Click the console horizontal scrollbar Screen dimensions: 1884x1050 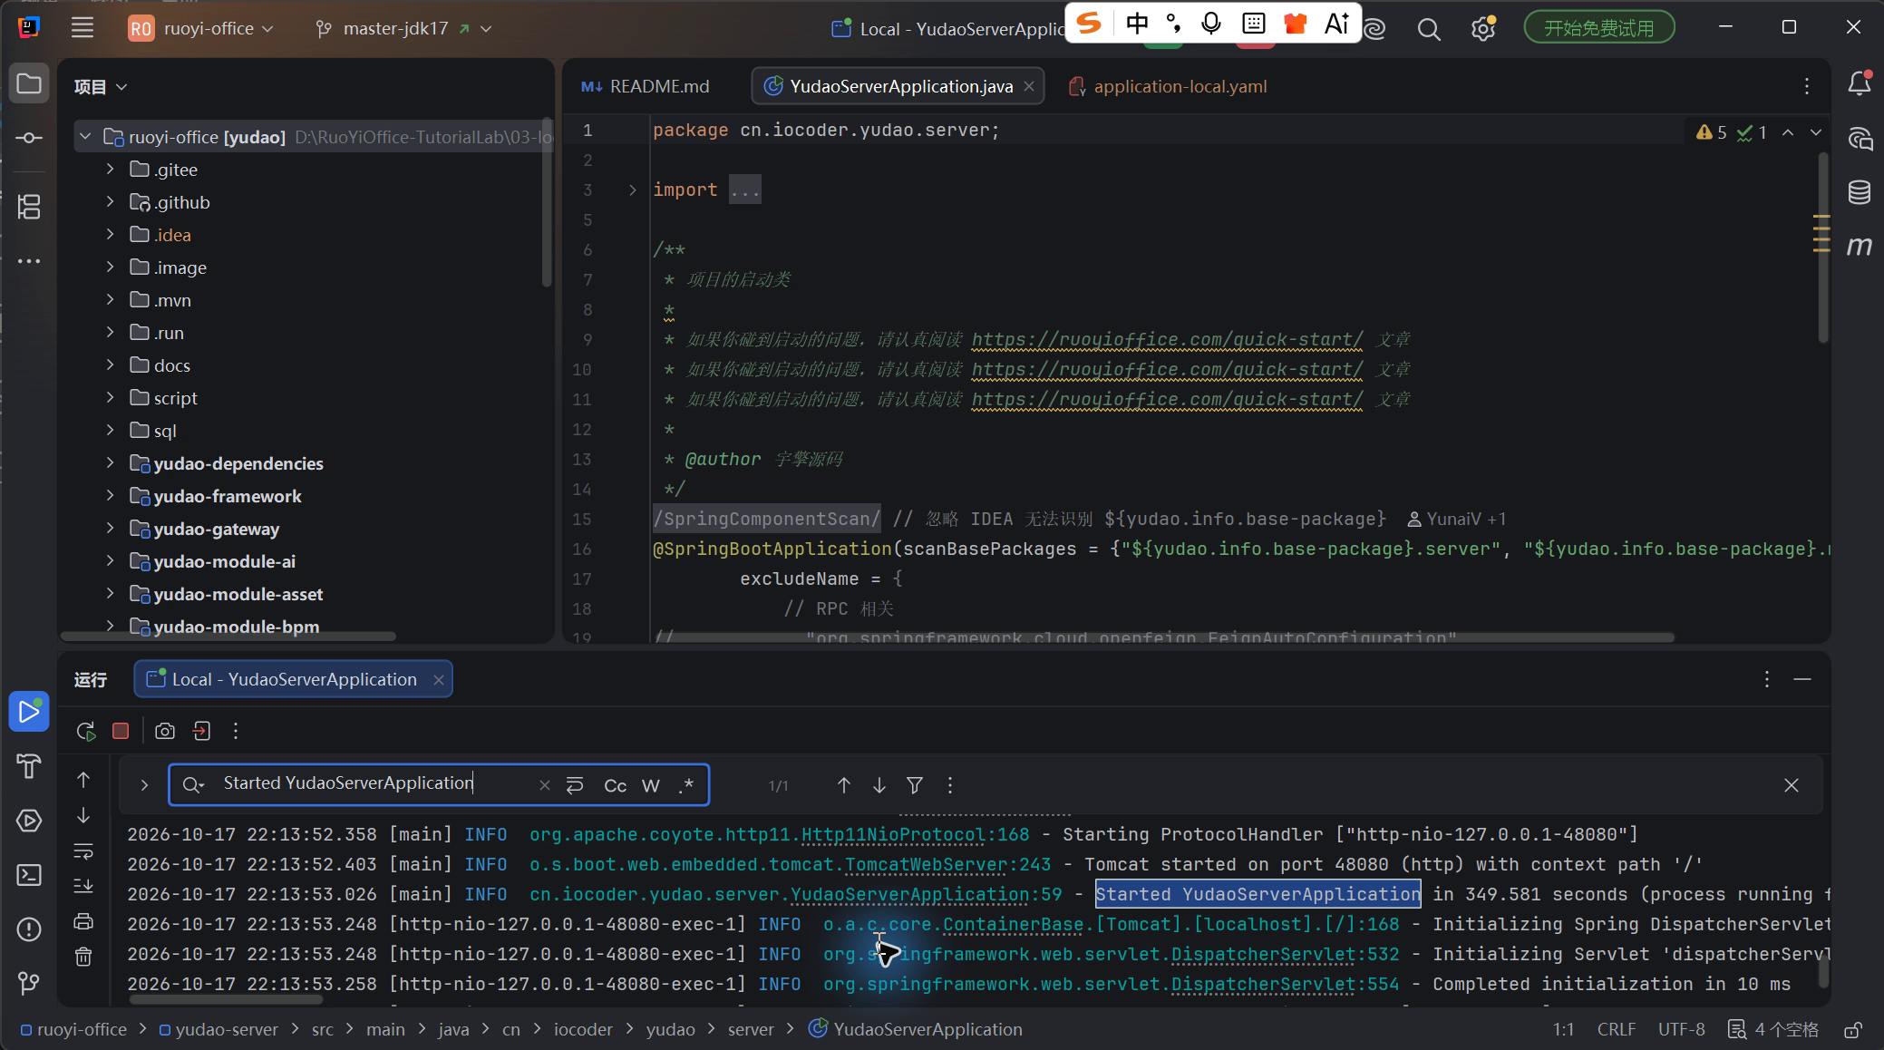click(x=226, y=1000)
